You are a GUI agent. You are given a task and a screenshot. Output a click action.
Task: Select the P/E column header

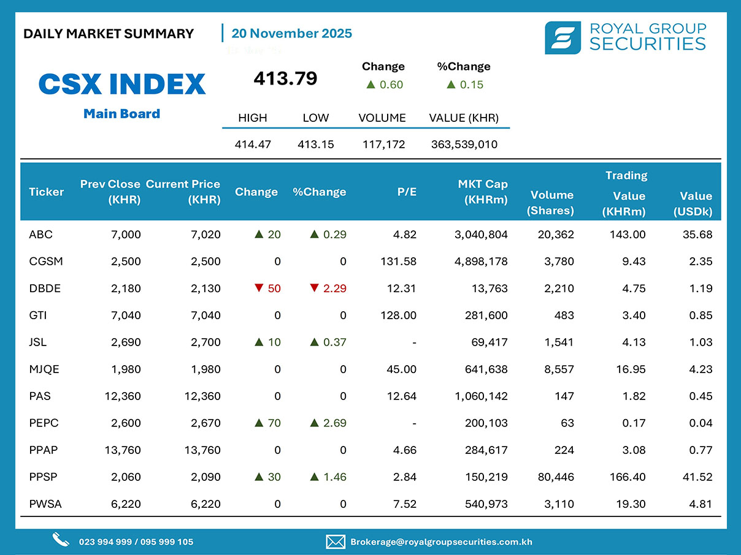(406, 192)
